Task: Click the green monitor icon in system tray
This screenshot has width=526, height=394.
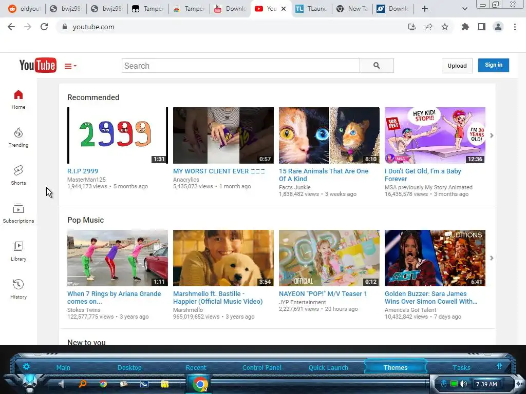Action: pyautogui.click(x=454, y=384)
